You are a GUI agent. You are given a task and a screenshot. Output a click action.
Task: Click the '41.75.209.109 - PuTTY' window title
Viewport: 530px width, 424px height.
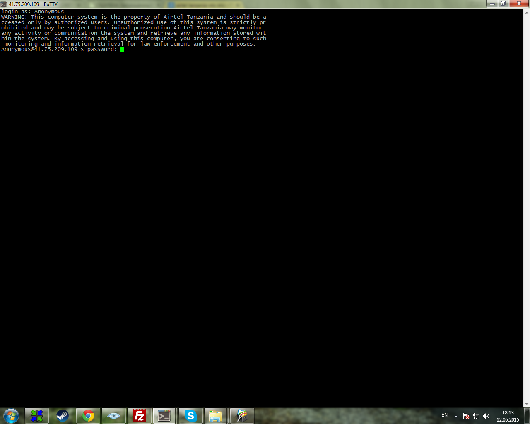(33, 5)
